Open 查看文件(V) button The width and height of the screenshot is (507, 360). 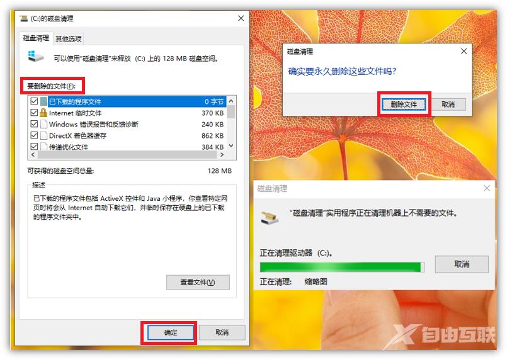click(198, 283)
